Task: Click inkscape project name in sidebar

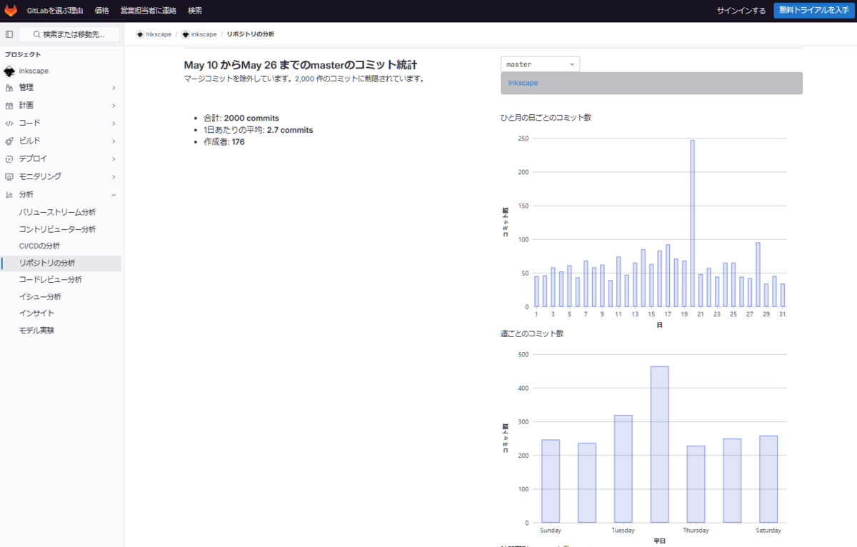Action: point(34,71)
